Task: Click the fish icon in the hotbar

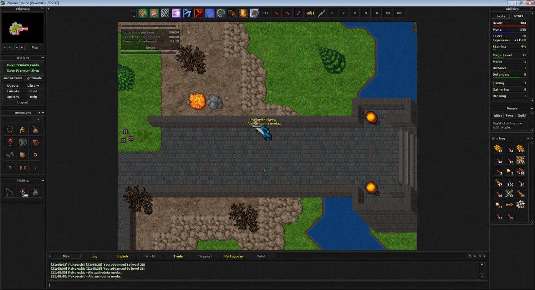Action: 310,13
